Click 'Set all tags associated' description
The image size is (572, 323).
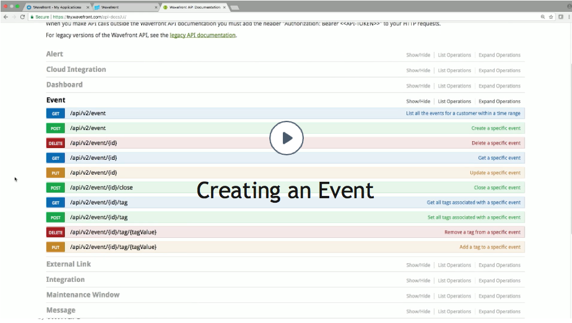click(x=474, y=217)
